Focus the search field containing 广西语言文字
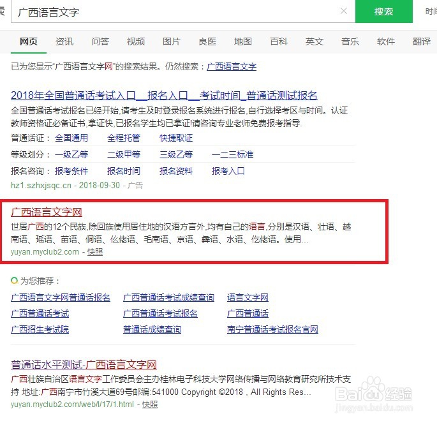 click(183, 11)
